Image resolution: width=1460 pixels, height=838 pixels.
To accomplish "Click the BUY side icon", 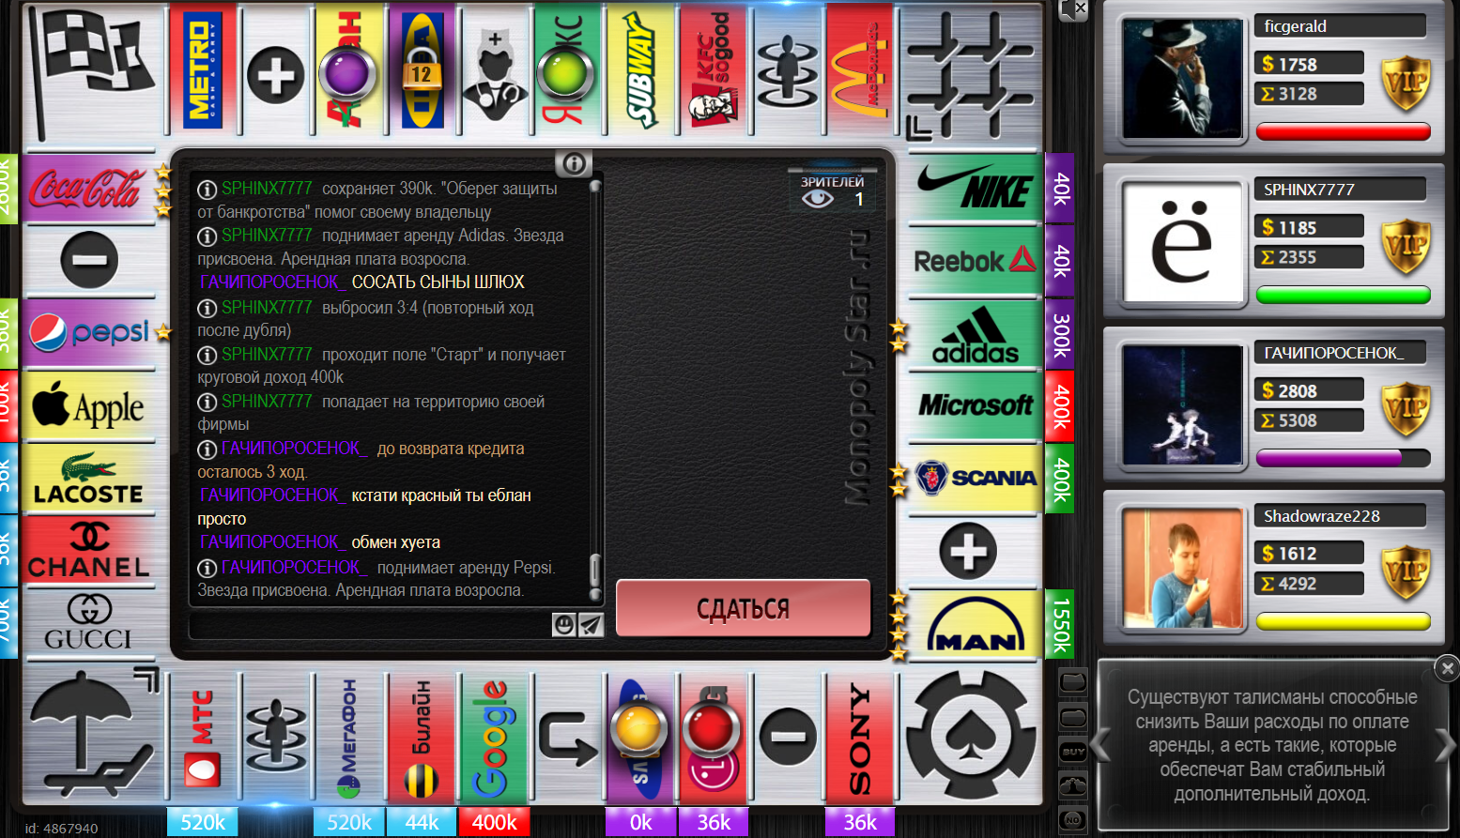I will tap(1073, 752).
